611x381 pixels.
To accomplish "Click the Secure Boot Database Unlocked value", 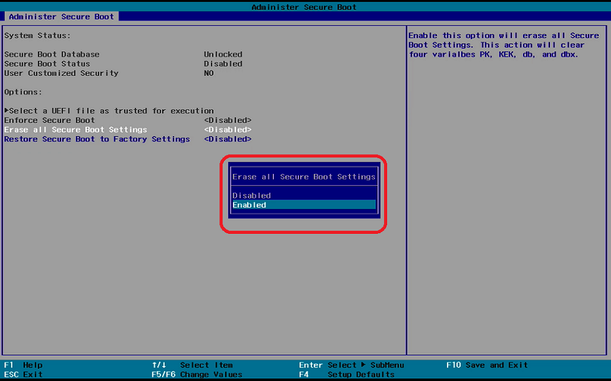I will pos(223,55).
